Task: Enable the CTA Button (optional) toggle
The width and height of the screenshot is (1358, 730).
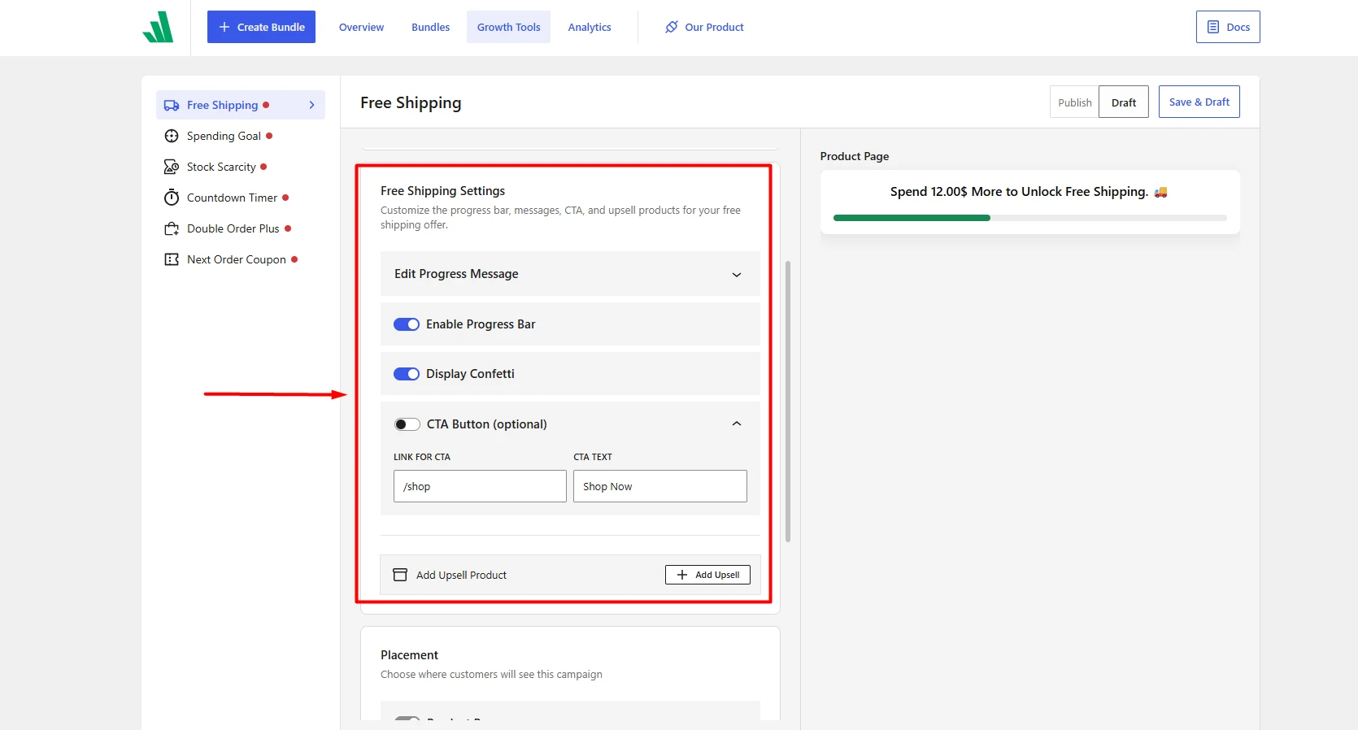Action: coord(407,424)
